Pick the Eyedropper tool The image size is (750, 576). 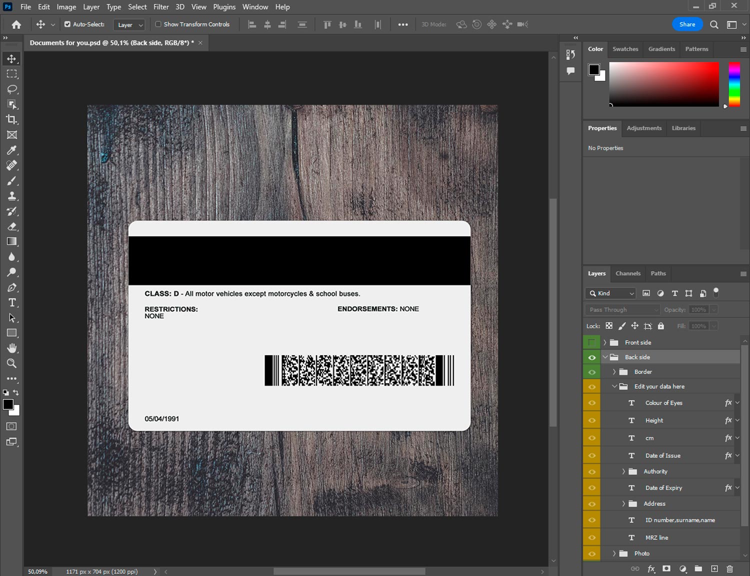point(12,150)
